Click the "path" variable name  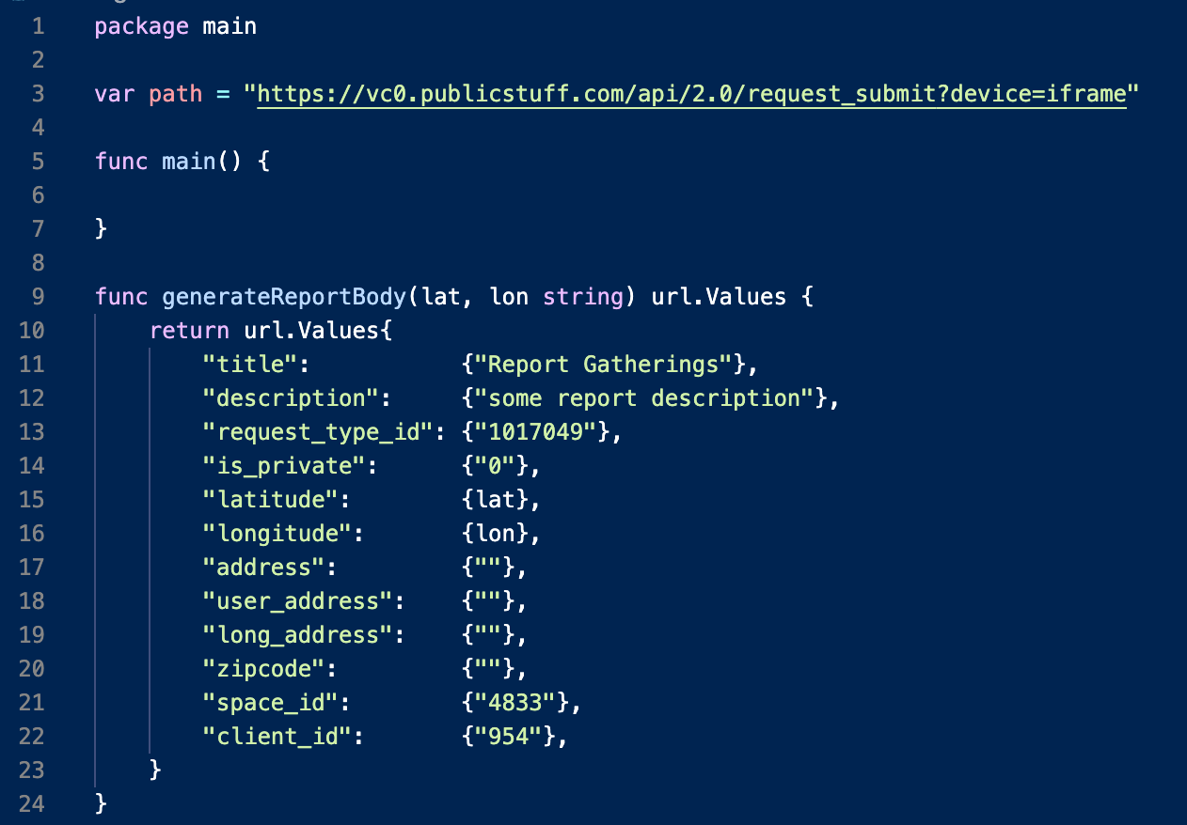(x=175, y=94)
